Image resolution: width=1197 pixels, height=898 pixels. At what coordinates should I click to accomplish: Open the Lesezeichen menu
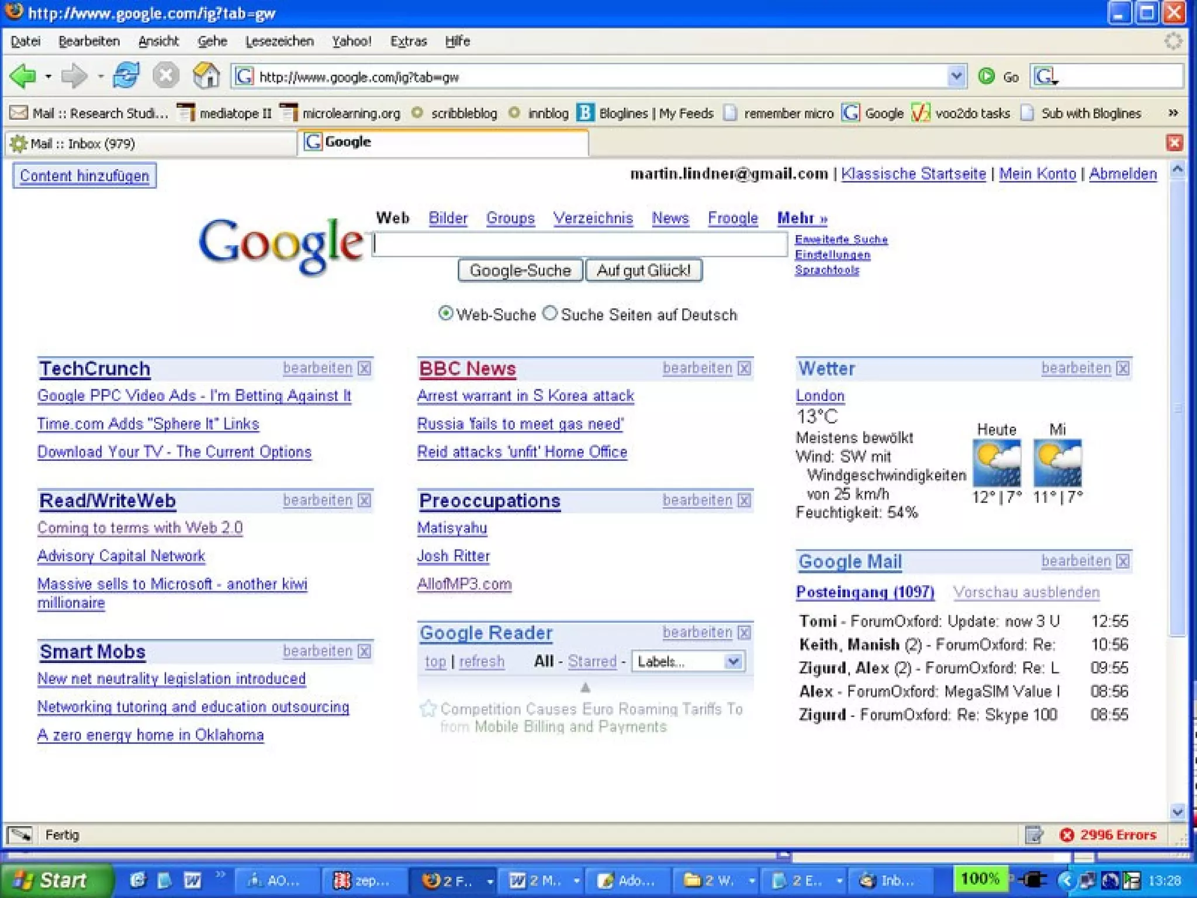(x=279, y=42)
